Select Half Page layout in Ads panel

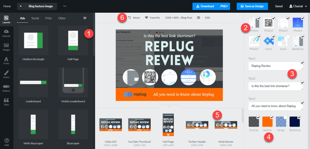pyautogui.click(x=73, y=40)
